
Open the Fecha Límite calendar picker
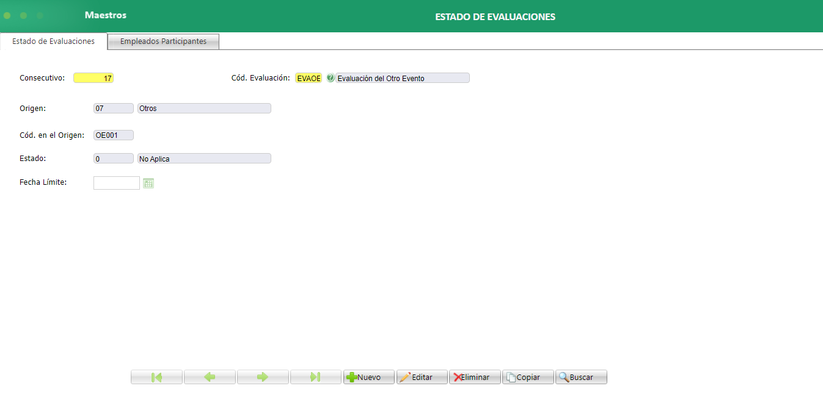tap(148, 182)
